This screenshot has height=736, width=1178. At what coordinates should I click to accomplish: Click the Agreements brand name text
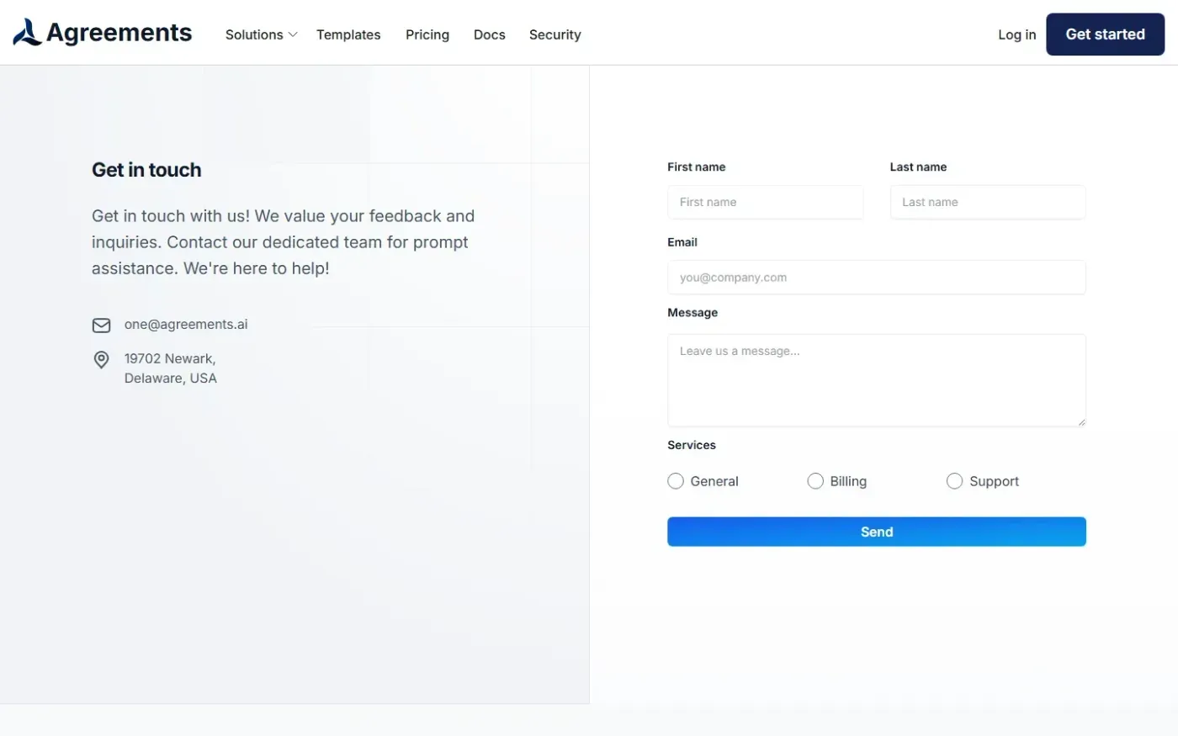pyautogui.click(x=119, y=33)
